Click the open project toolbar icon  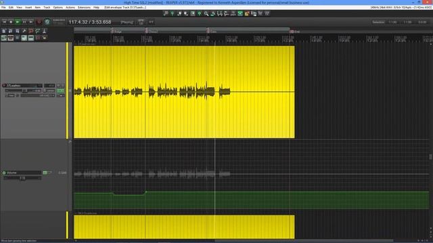(11, 31)
